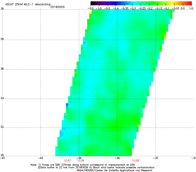Select the "0.0" color scale label

[183, 8]
